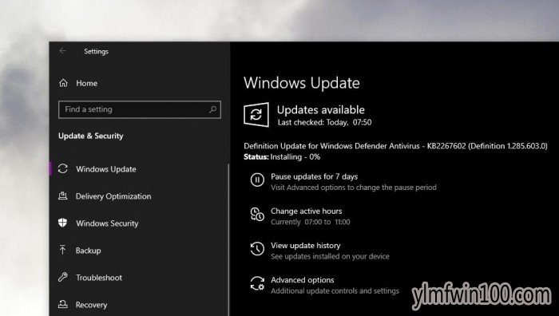The height and width of the screenshot is (316, 559).
Task: Click the Definition Update KB2267602 text
Action: 395,146
